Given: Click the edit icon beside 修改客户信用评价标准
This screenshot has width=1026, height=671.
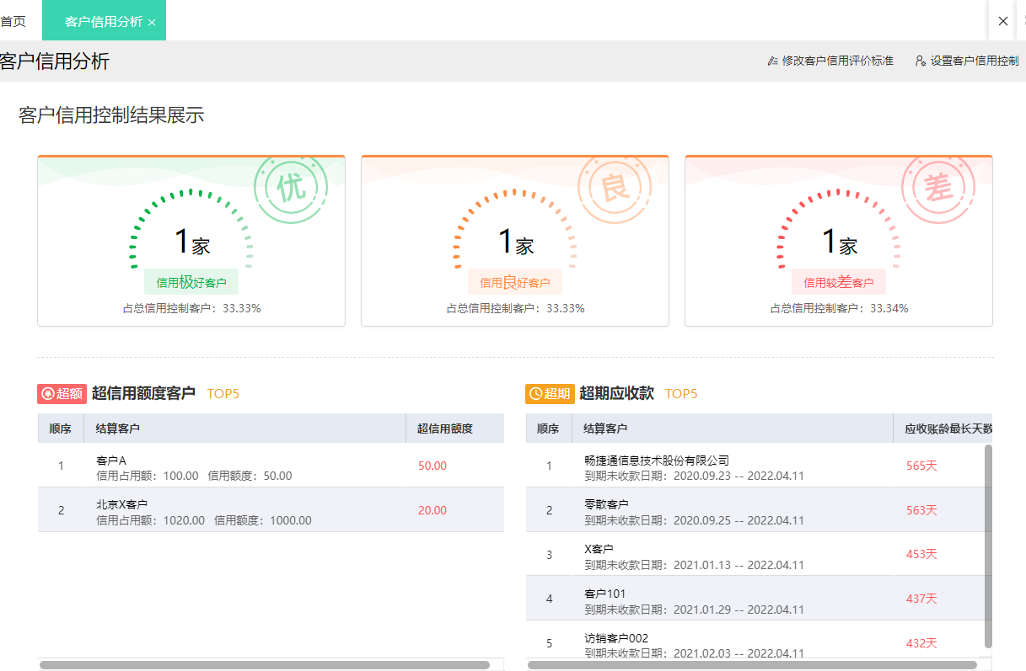Looking at the screenshot, I should (x=773, y=61).
